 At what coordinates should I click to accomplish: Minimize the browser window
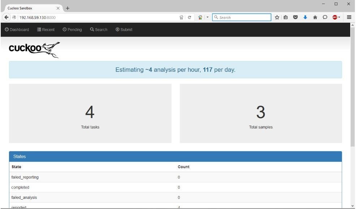pyautogui.click(x=323, y=4)
